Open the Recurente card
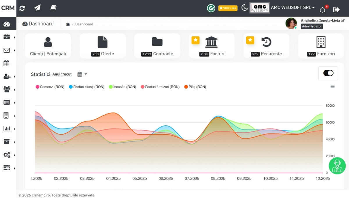Viewport: 349px width, 198px height. tap(266, 46)
